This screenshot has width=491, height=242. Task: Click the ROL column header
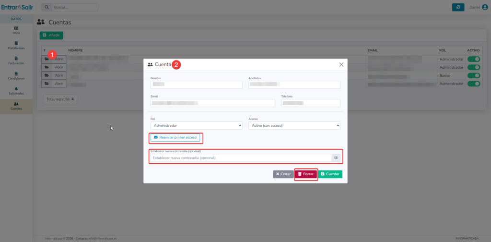[x=443, y=50]
